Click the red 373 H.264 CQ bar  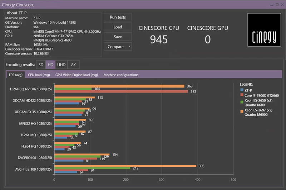(121, 91)
